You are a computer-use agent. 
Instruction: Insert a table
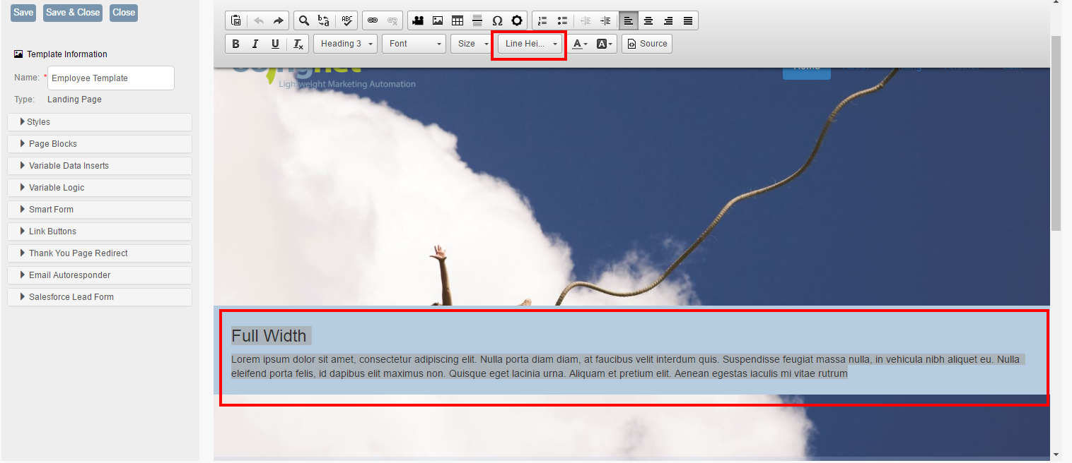458,20
